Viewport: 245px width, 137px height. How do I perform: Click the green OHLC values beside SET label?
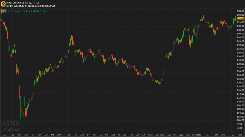coord(28,11)
